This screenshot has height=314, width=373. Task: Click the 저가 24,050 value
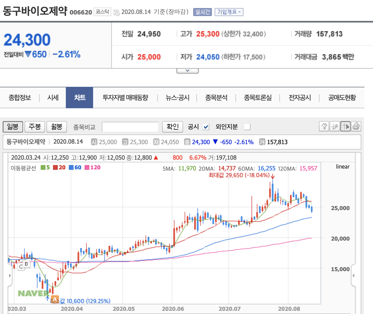click(x=208, y=57)
